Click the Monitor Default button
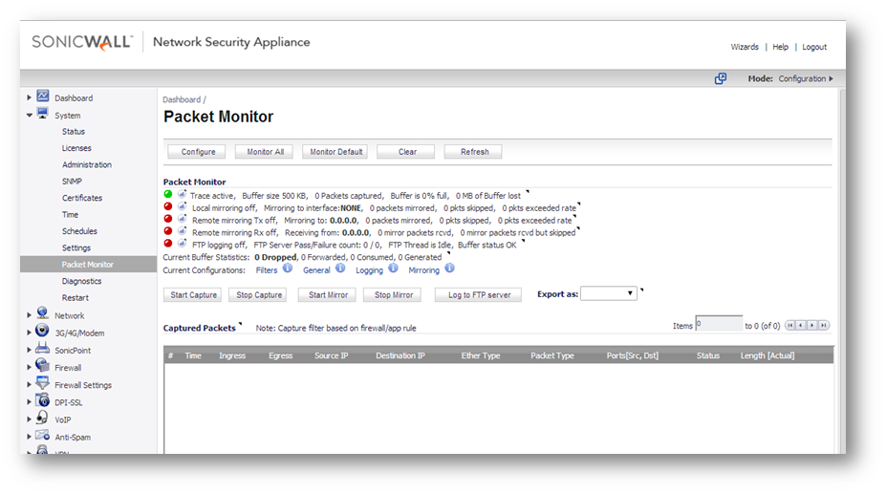 (335, 152)
